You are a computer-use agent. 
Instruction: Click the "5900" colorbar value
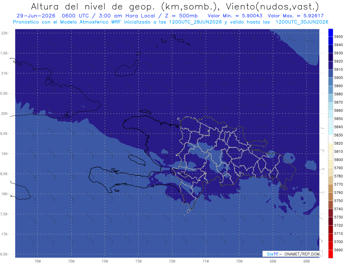(x=338, y=77)
